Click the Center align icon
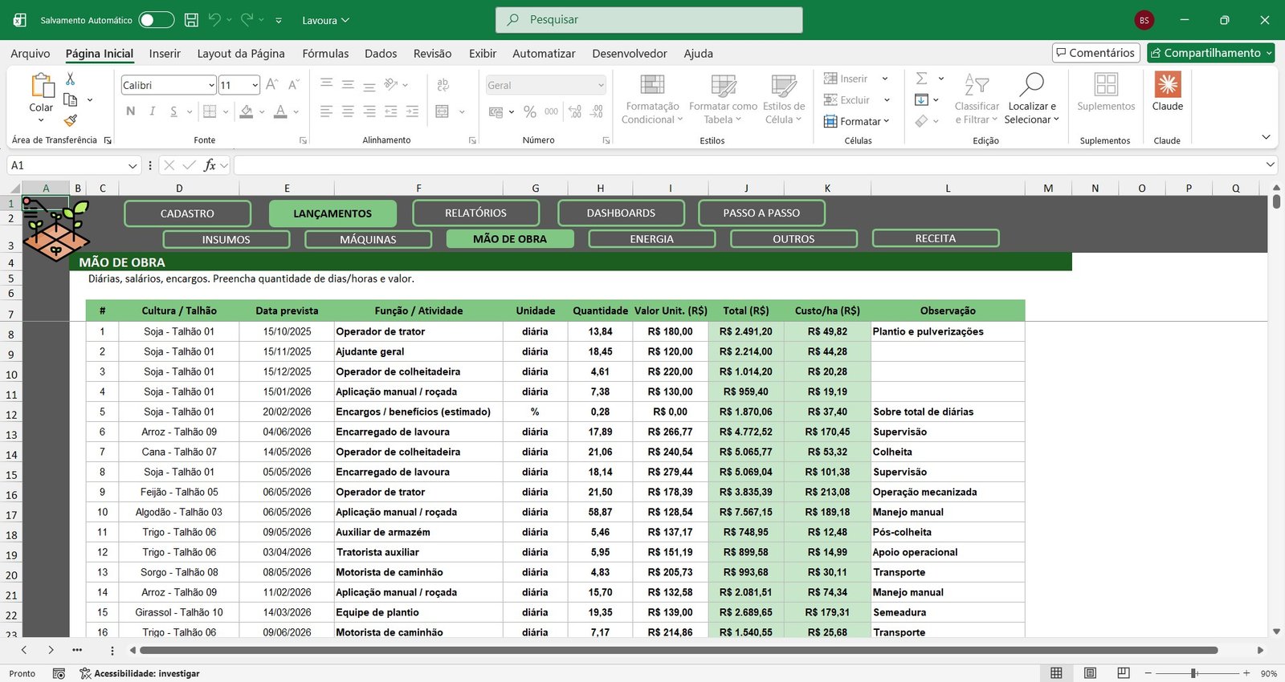 pos(348,112)
